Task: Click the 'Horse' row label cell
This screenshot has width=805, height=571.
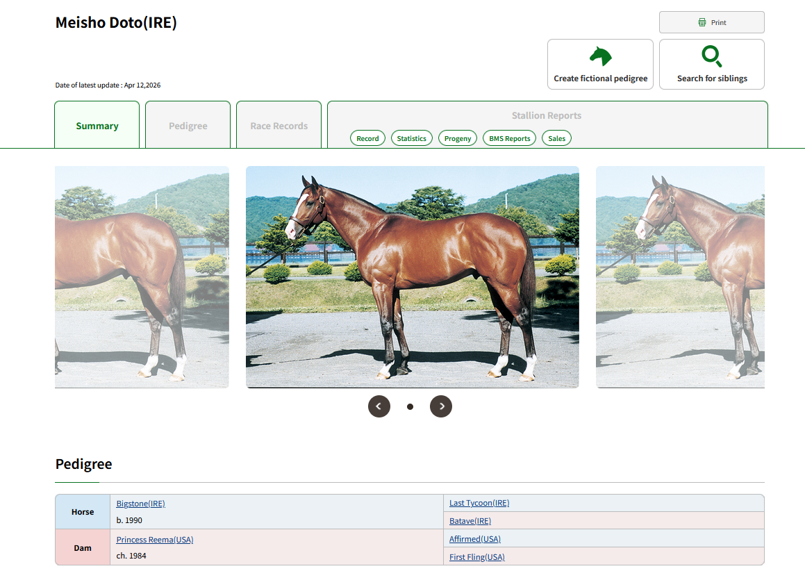Action: click(83, 512)
